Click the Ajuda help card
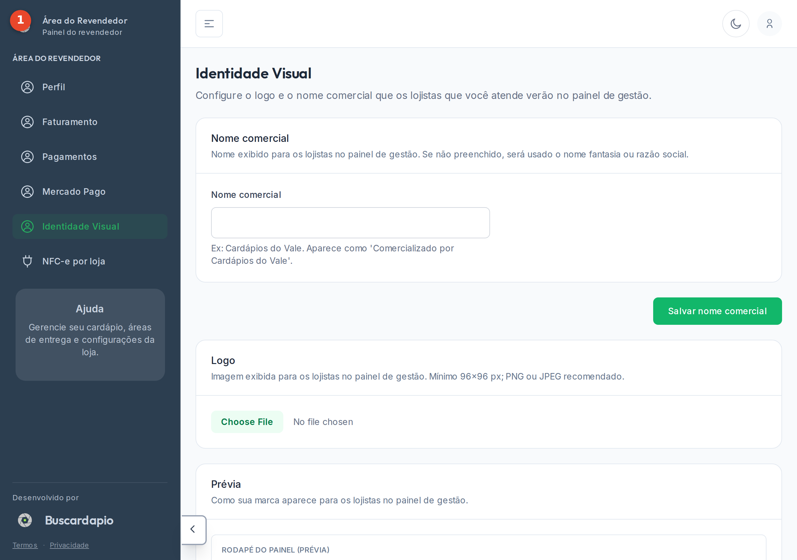797x560 pixels. (x=90, y=334)
